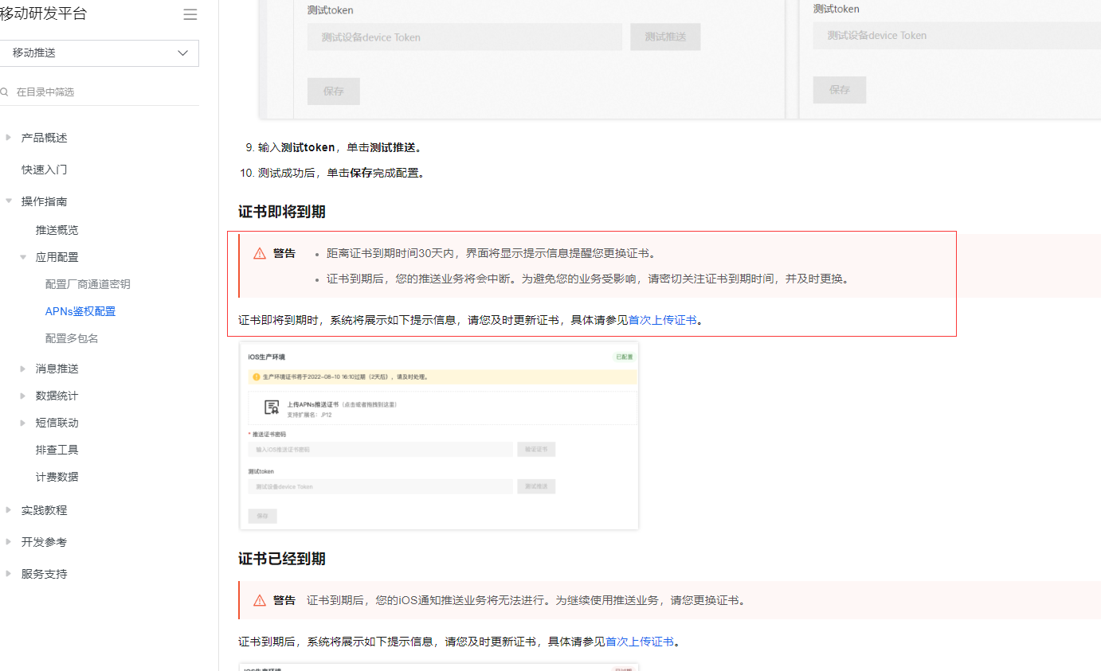Collapse the 操作指南 tree arrow
This screenshot has height=671, width=1101.
9,201
